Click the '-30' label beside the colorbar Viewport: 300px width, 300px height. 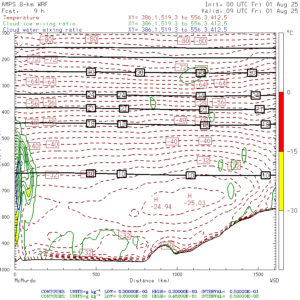(292, 211)
